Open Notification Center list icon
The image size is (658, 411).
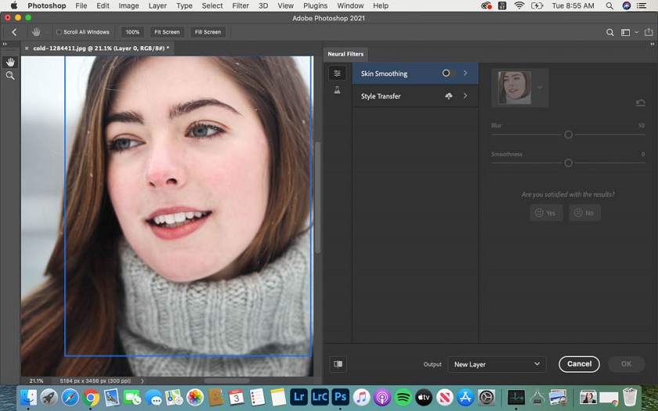(642, 6)
